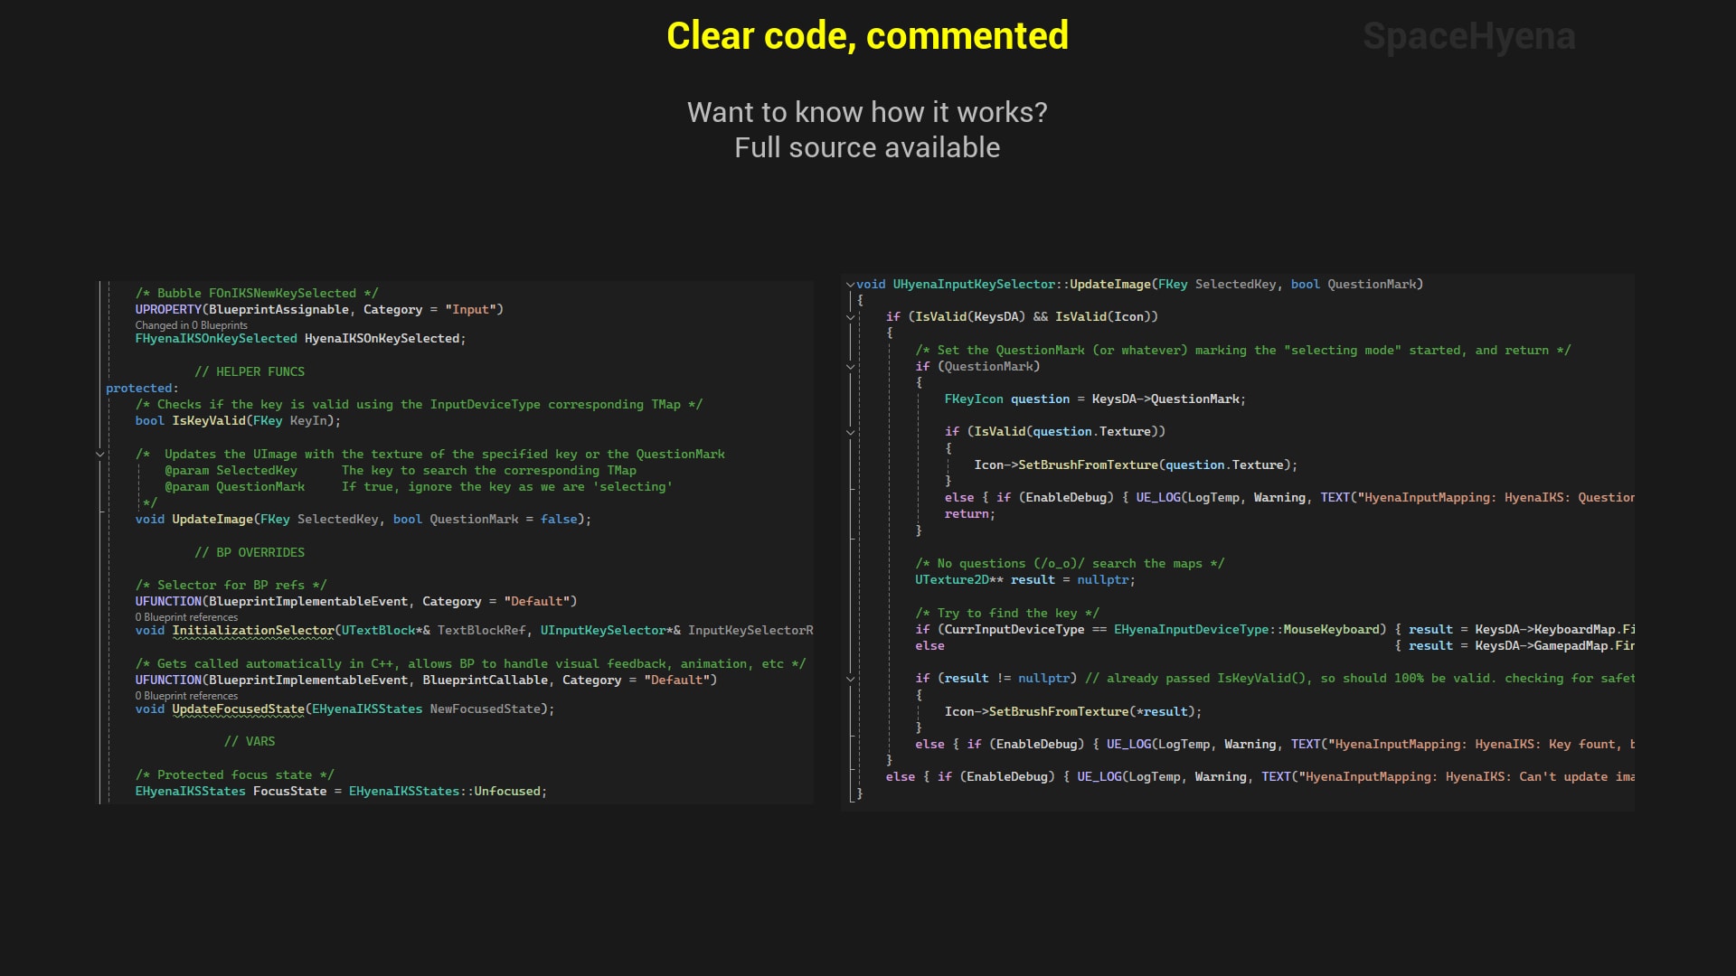Click 'KeysDA->GamepadMap' assignment
The image size is (1736, 976).
coord(1521,646)
